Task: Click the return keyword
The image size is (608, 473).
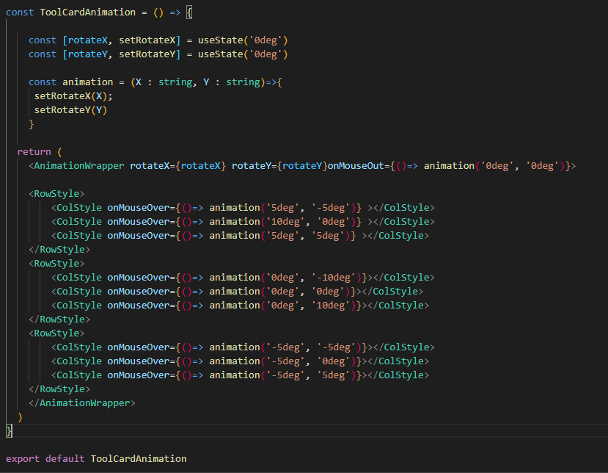Action: 34,152
